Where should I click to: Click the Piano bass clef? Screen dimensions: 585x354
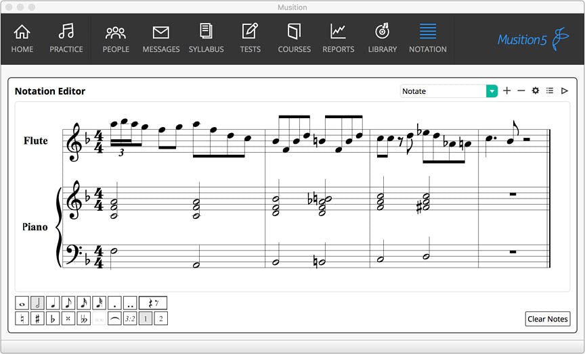click(73, 254)
